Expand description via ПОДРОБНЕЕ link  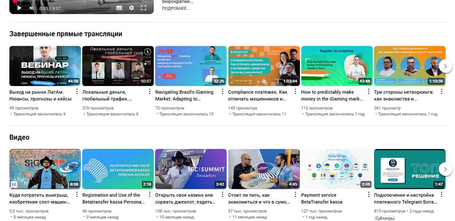pos(176,8)
